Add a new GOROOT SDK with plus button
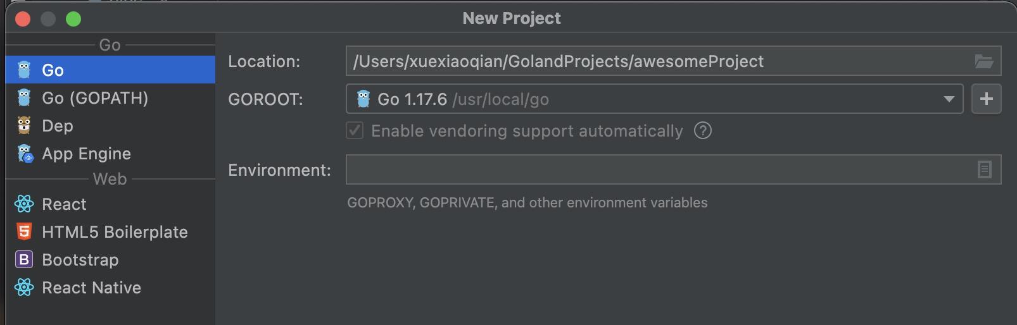This screenshot has height=325, width=1017. [x=986, y=99]
